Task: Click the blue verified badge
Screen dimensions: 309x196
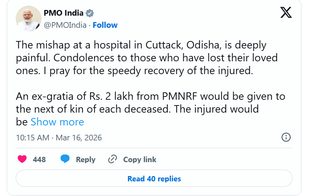Action: 90,14
